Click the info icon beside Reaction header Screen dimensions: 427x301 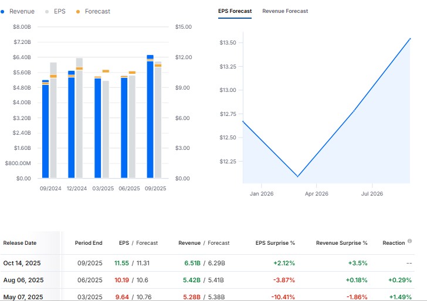point(409,241)
